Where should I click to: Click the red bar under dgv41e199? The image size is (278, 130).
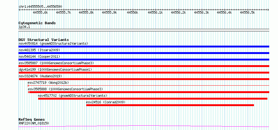click(x=144, y=73)
